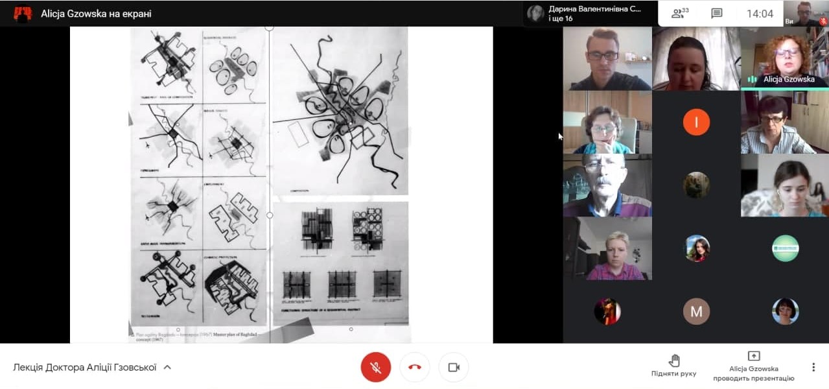Click the 14:04 clock display
Image resolution: width=829 pixels, height=389 pixels.
[760, 14]
